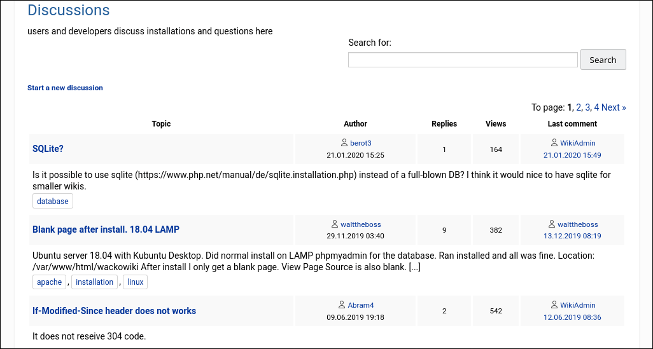Open last comment dated 13.12.2019 08:19

(572, 236)
